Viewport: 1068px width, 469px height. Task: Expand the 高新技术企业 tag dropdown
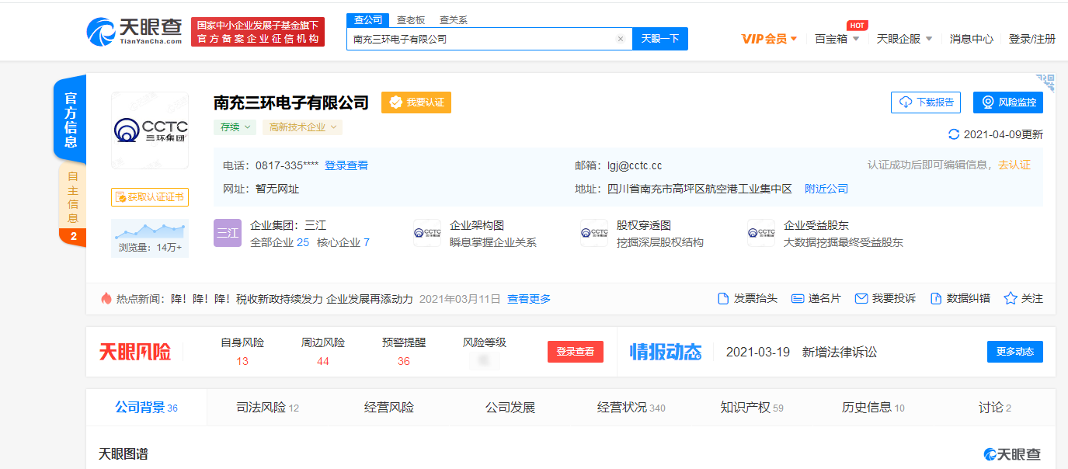[x=303, y=127]
